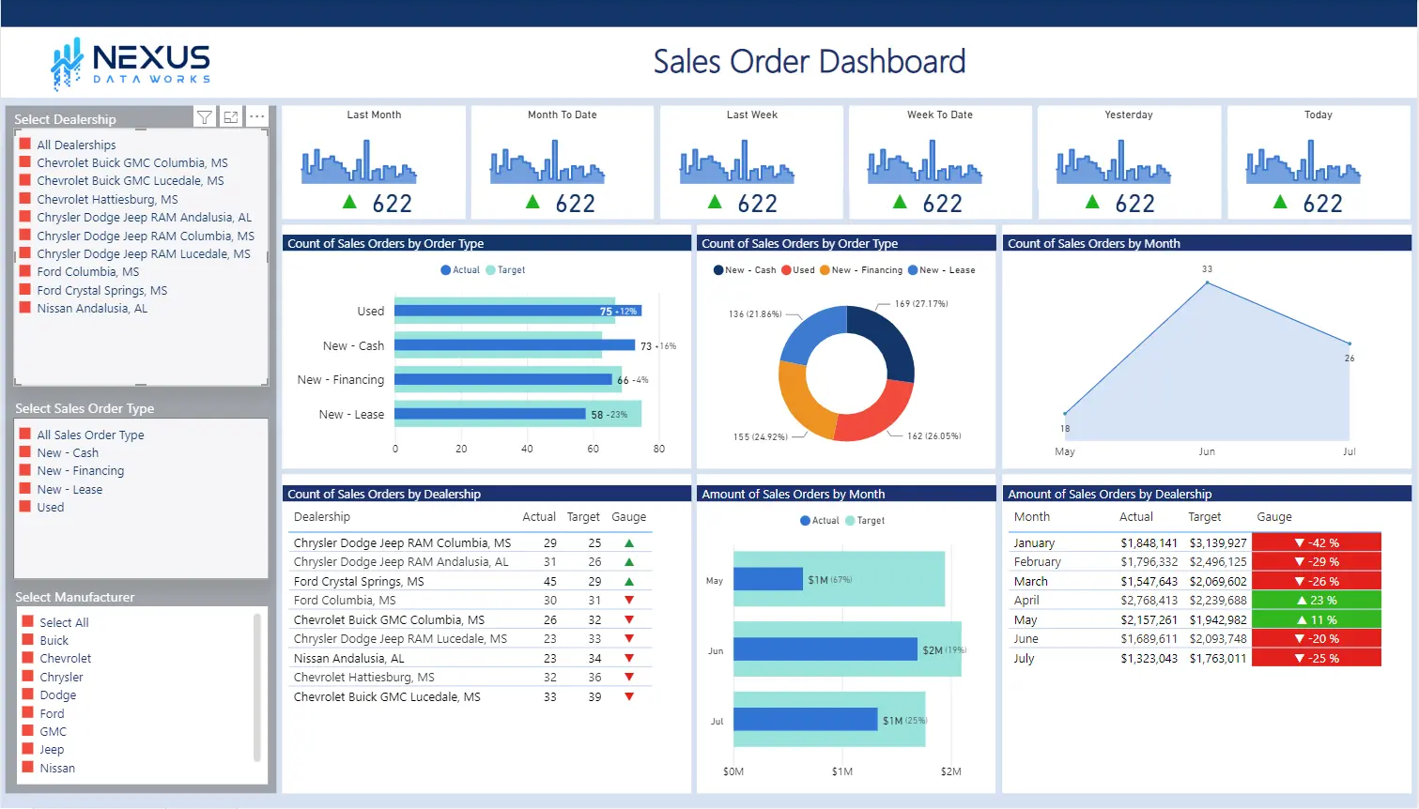1419x809 pixels.
Task: Click the gauge arrow for Chevrolet Buick GMC Lucedale
Action: (629, 697)
